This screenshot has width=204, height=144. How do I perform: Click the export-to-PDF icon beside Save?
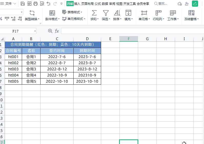(29, 4)
